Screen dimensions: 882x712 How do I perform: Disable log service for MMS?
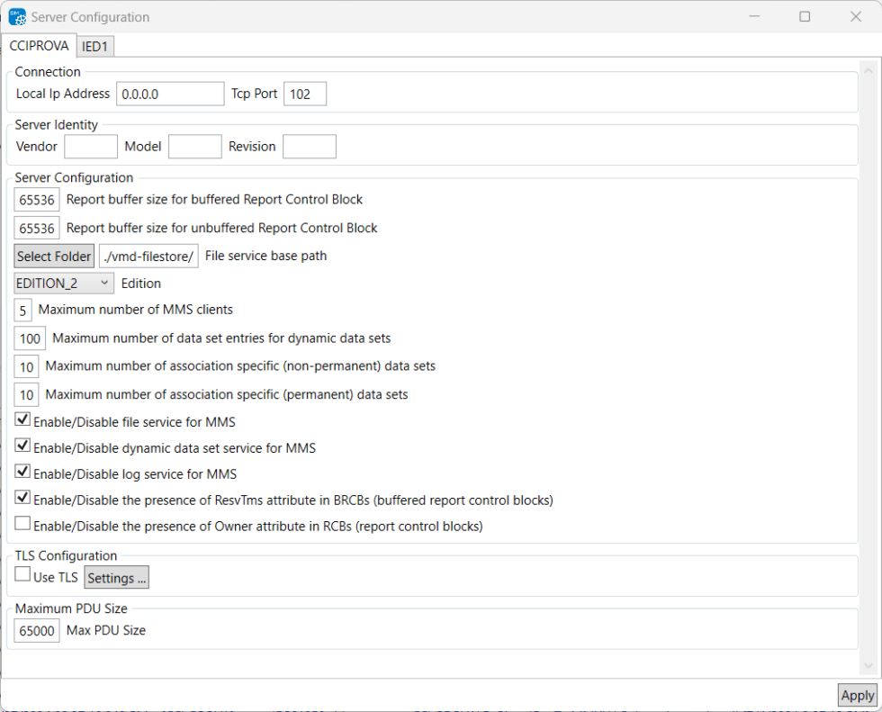pos(22,471)
